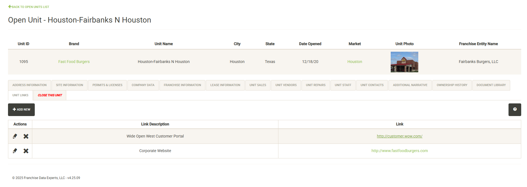This screenshot has width=527, height=187.
Task: Switch to the Address Information tab
Action: coord(30,85)
